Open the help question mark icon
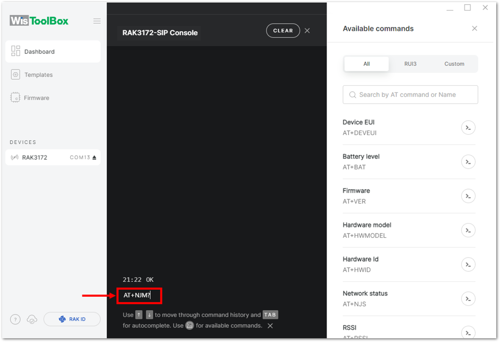Screen dimensions: 500x342 pyautogui.click(x=15, y=319)
